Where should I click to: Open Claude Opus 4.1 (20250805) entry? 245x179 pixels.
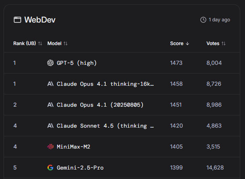(100, 105)
